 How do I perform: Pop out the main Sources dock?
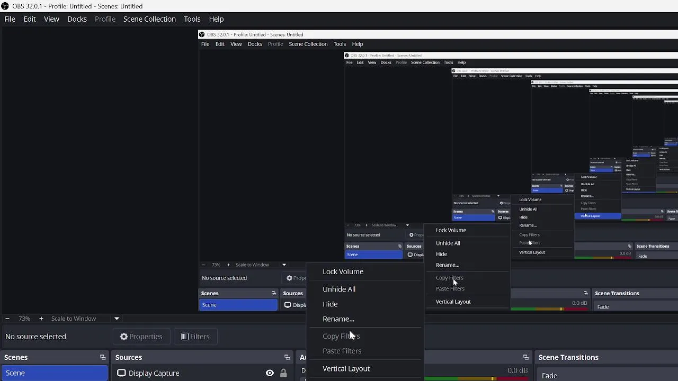coord(287,358)
